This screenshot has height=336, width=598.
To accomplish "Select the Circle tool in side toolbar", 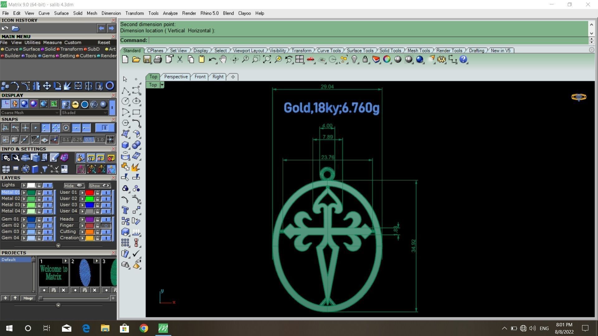I will click(x=125, y=101).
